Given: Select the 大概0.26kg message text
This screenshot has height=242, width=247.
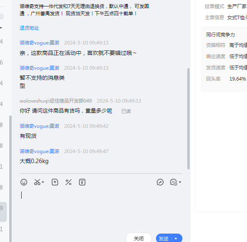Looking at the screenshot, I should (x=34, y=161).
